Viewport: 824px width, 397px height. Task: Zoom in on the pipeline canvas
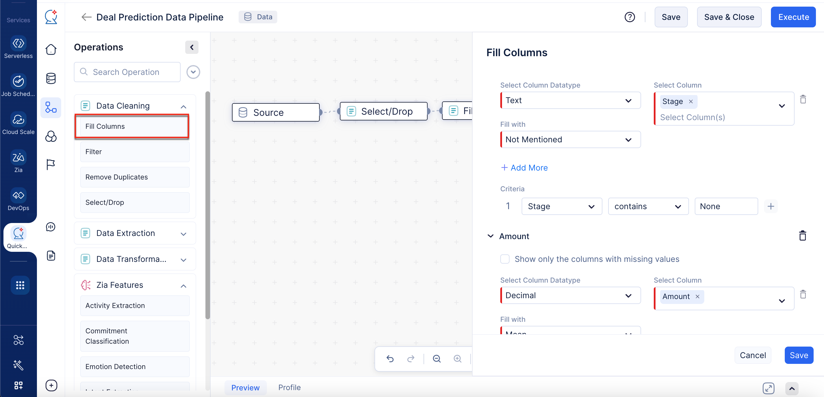click(x=457, y=359)
